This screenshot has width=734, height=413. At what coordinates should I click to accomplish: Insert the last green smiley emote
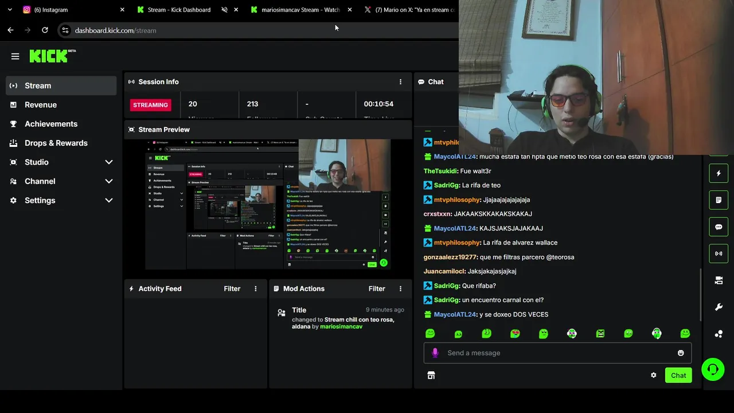point(685,334)
